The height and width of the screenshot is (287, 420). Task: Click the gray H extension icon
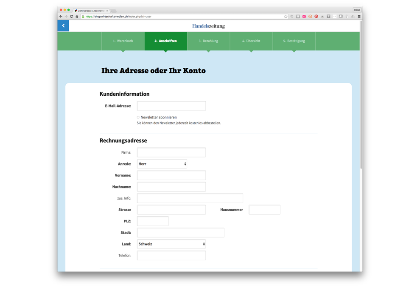(298, 17)
